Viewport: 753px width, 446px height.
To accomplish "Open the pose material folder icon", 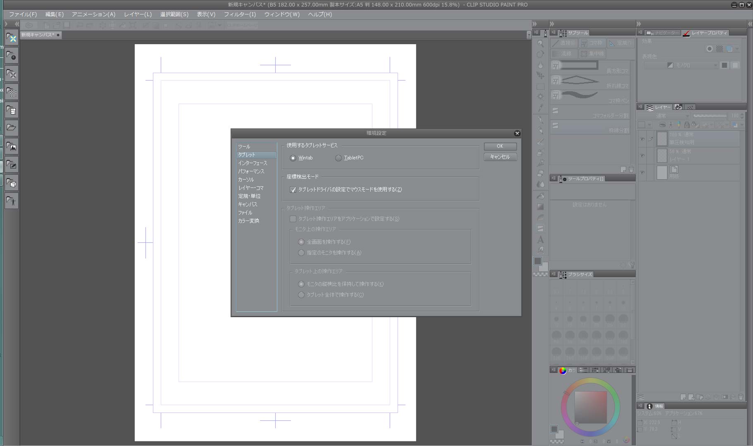I will [12, 201].
